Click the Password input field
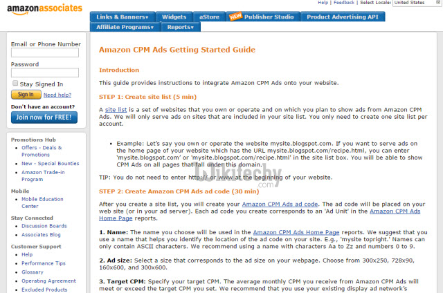 (x=45, y=73)
